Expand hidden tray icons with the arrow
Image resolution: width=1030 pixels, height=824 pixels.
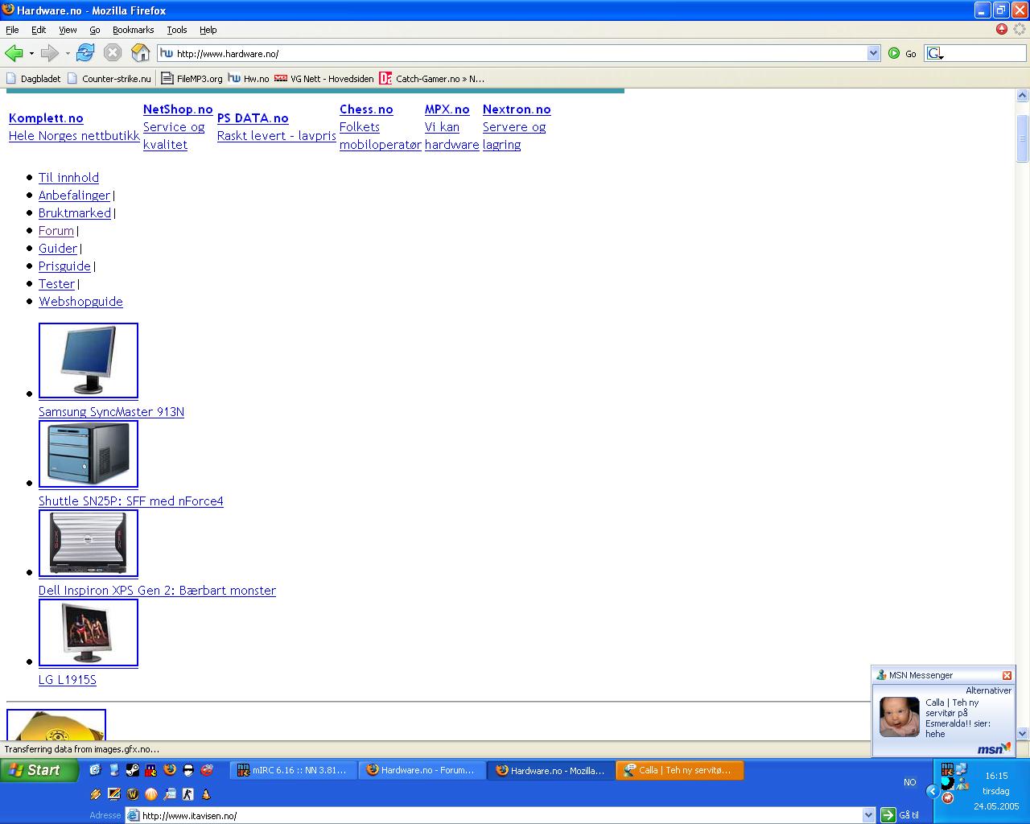click(933, 791)
